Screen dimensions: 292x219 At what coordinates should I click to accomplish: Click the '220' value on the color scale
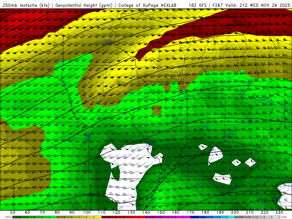[264, 212]
